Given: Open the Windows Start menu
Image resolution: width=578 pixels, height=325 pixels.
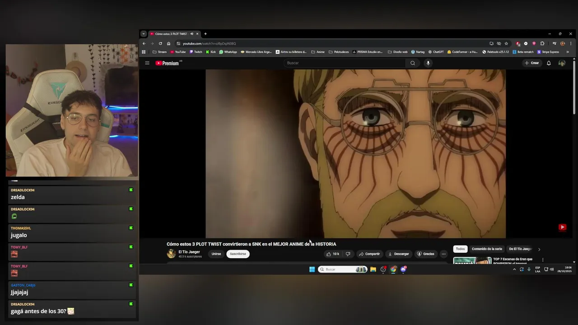Looking at the screenshot, I should pos(312,269).
